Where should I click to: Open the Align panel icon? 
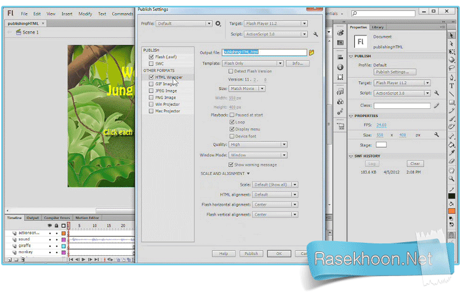coord(340,57)
